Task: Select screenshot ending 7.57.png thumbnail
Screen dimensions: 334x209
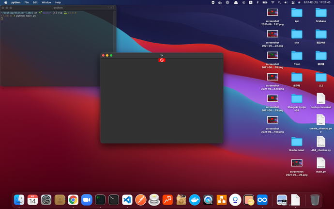Action: [273, 13]
